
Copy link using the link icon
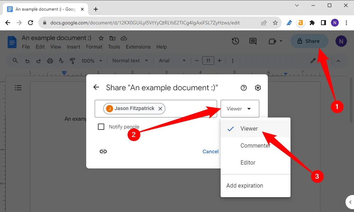click(103, 151)
